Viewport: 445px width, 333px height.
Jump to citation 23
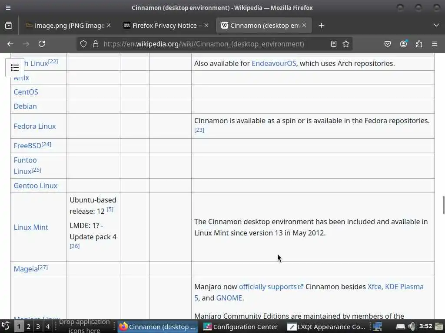[199, 130]
